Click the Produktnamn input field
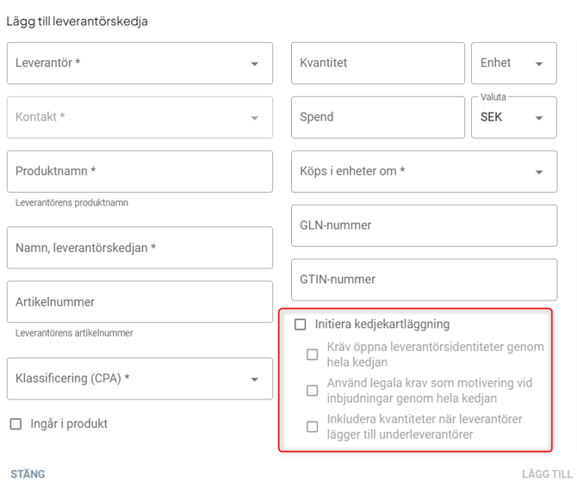This screenshot has height=488, width=577. point(140,171)
